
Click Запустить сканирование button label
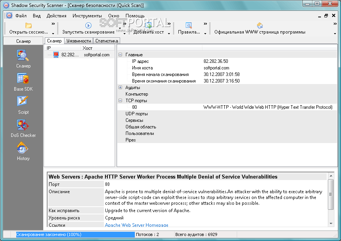(88, 32)
